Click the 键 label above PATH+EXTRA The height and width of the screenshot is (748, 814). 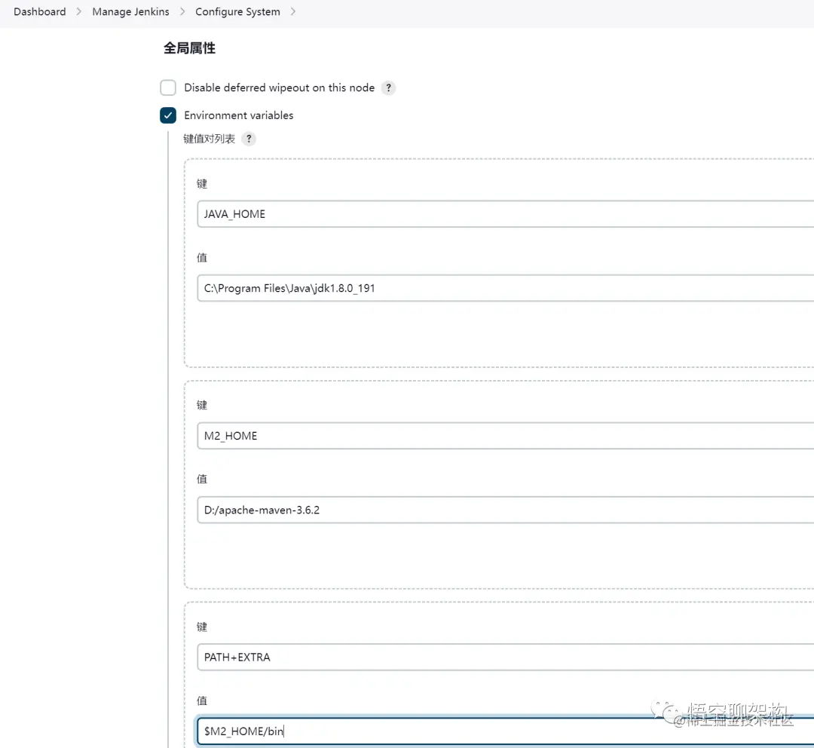(202, 627)
